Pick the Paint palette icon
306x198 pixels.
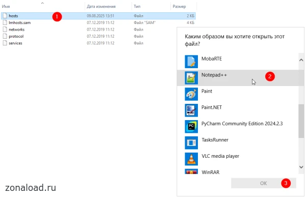191,94
